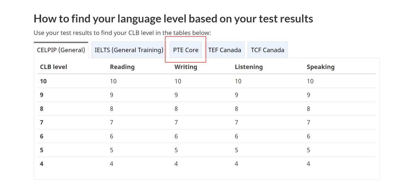Open the PTE Core tab
The image size is (402, 191).
[186, 50]
